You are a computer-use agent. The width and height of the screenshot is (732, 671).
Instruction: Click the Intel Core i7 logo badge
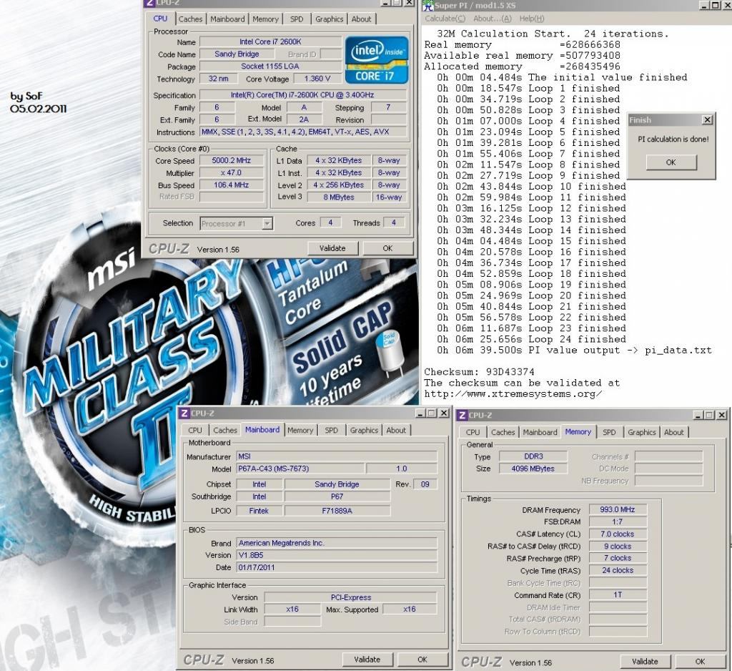(376, 60)
